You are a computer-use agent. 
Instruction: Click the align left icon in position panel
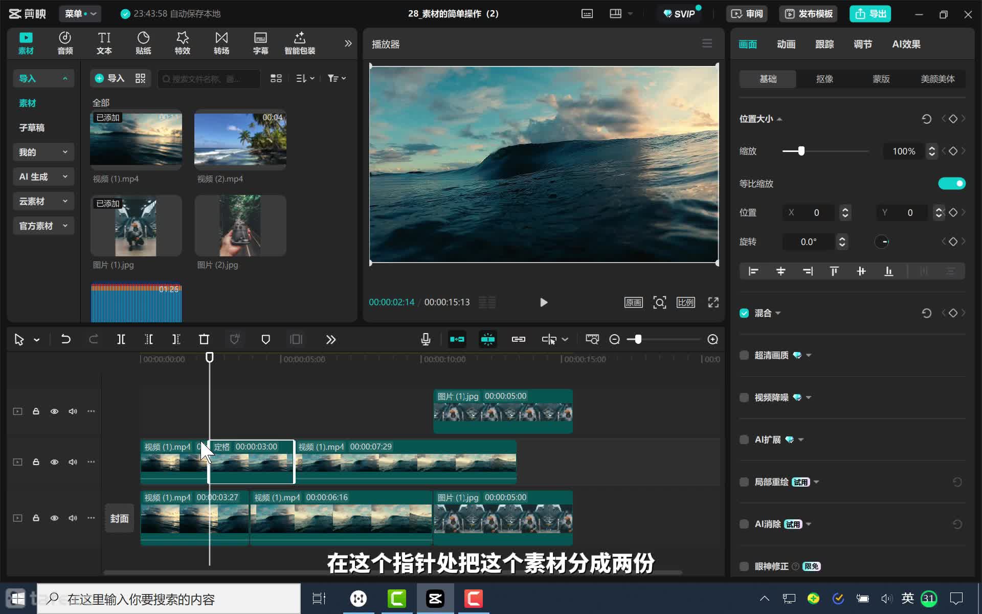point(753,271)
